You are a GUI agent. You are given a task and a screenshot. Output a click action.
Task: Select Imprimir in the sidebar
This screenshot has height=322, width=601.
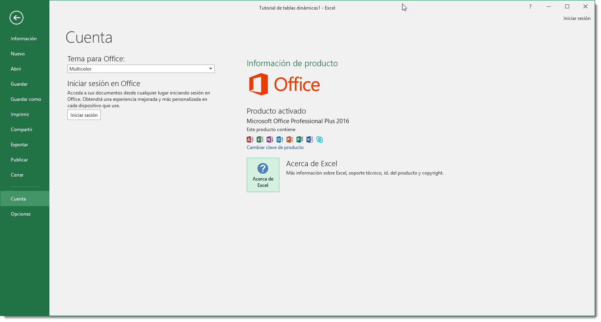(25, 114)
